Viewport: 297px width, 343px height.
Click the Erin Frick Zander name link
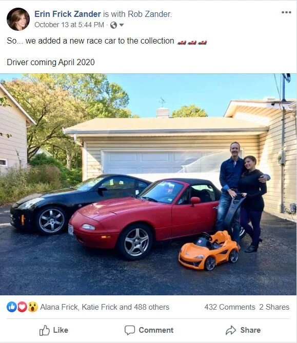tap(68, 14)
